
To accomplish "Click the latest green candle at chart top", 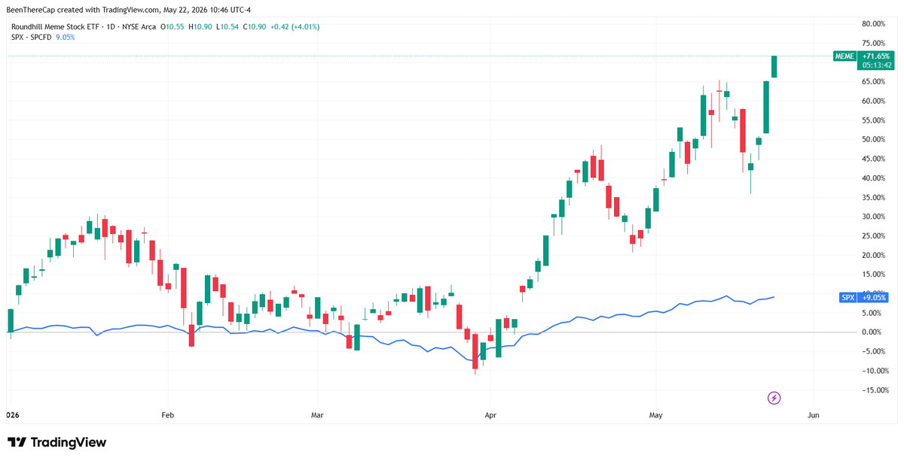I will pos(774,66).
